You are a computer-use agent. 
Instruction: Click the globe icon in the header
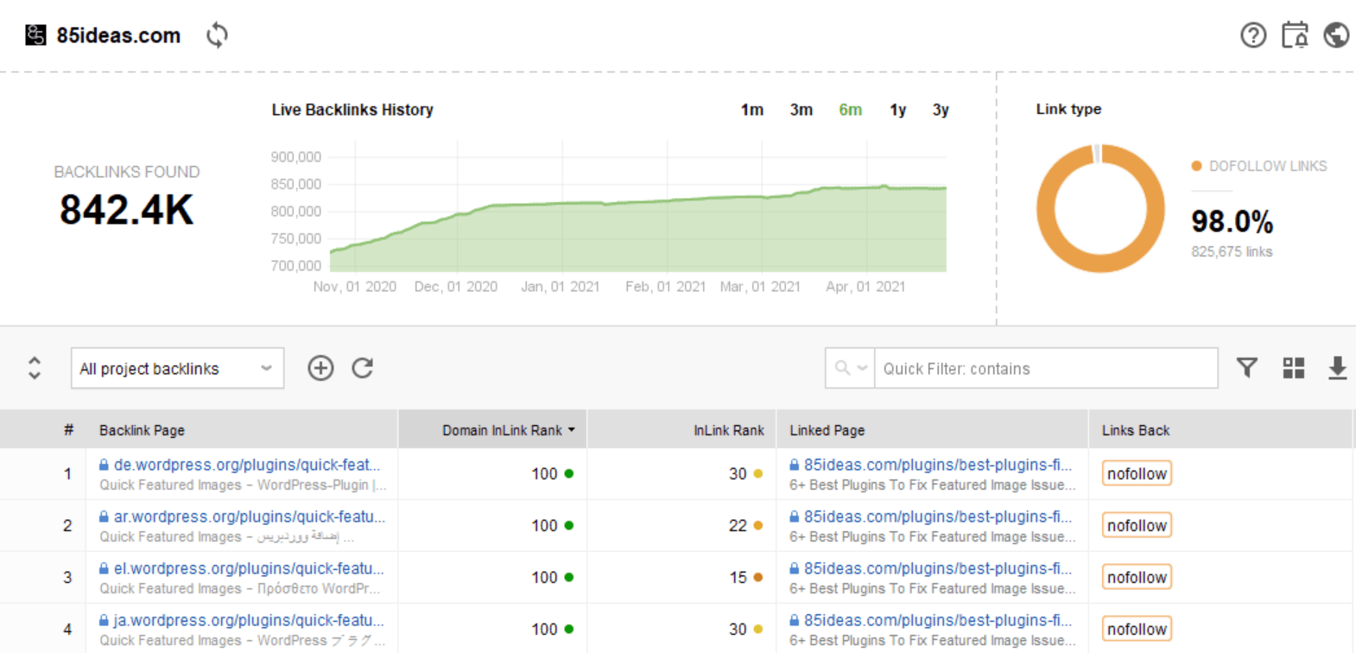(1336, 35)
